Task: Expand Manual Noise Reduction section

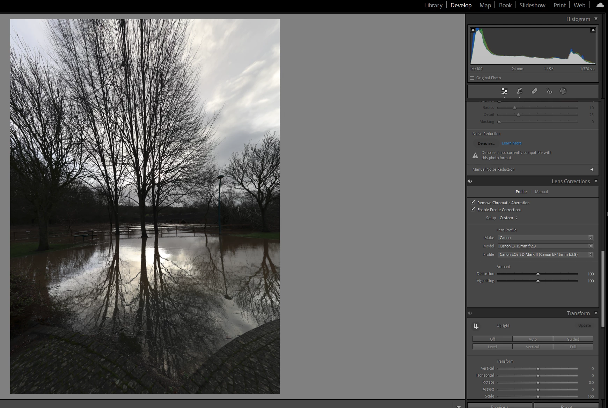Action: click(x=592, y=169)
